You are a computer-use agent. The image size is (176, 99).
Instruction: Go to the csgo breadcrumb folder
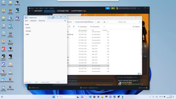tap(98, 22)
